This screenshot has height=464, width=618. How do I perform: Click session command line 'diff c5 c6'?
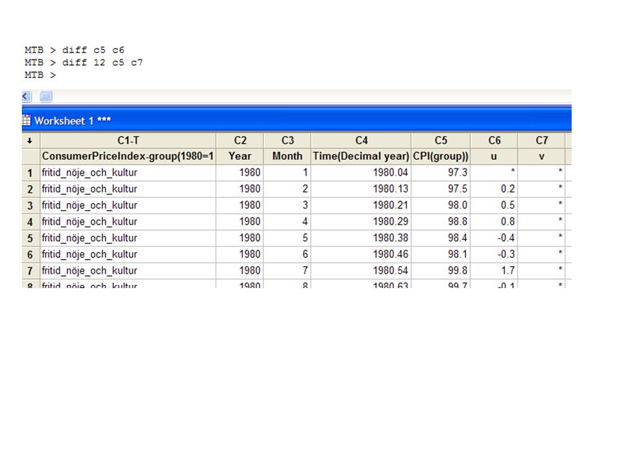(x=75, y=50)
